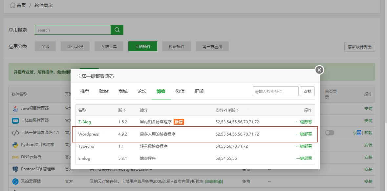Click the green search magnifier button
This screenshot has height=191, width=387.
coord(117,30)
